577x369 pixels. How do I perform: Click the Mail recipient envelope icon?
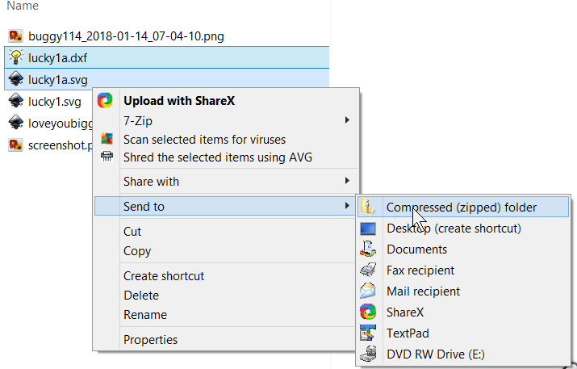(368, 291)
